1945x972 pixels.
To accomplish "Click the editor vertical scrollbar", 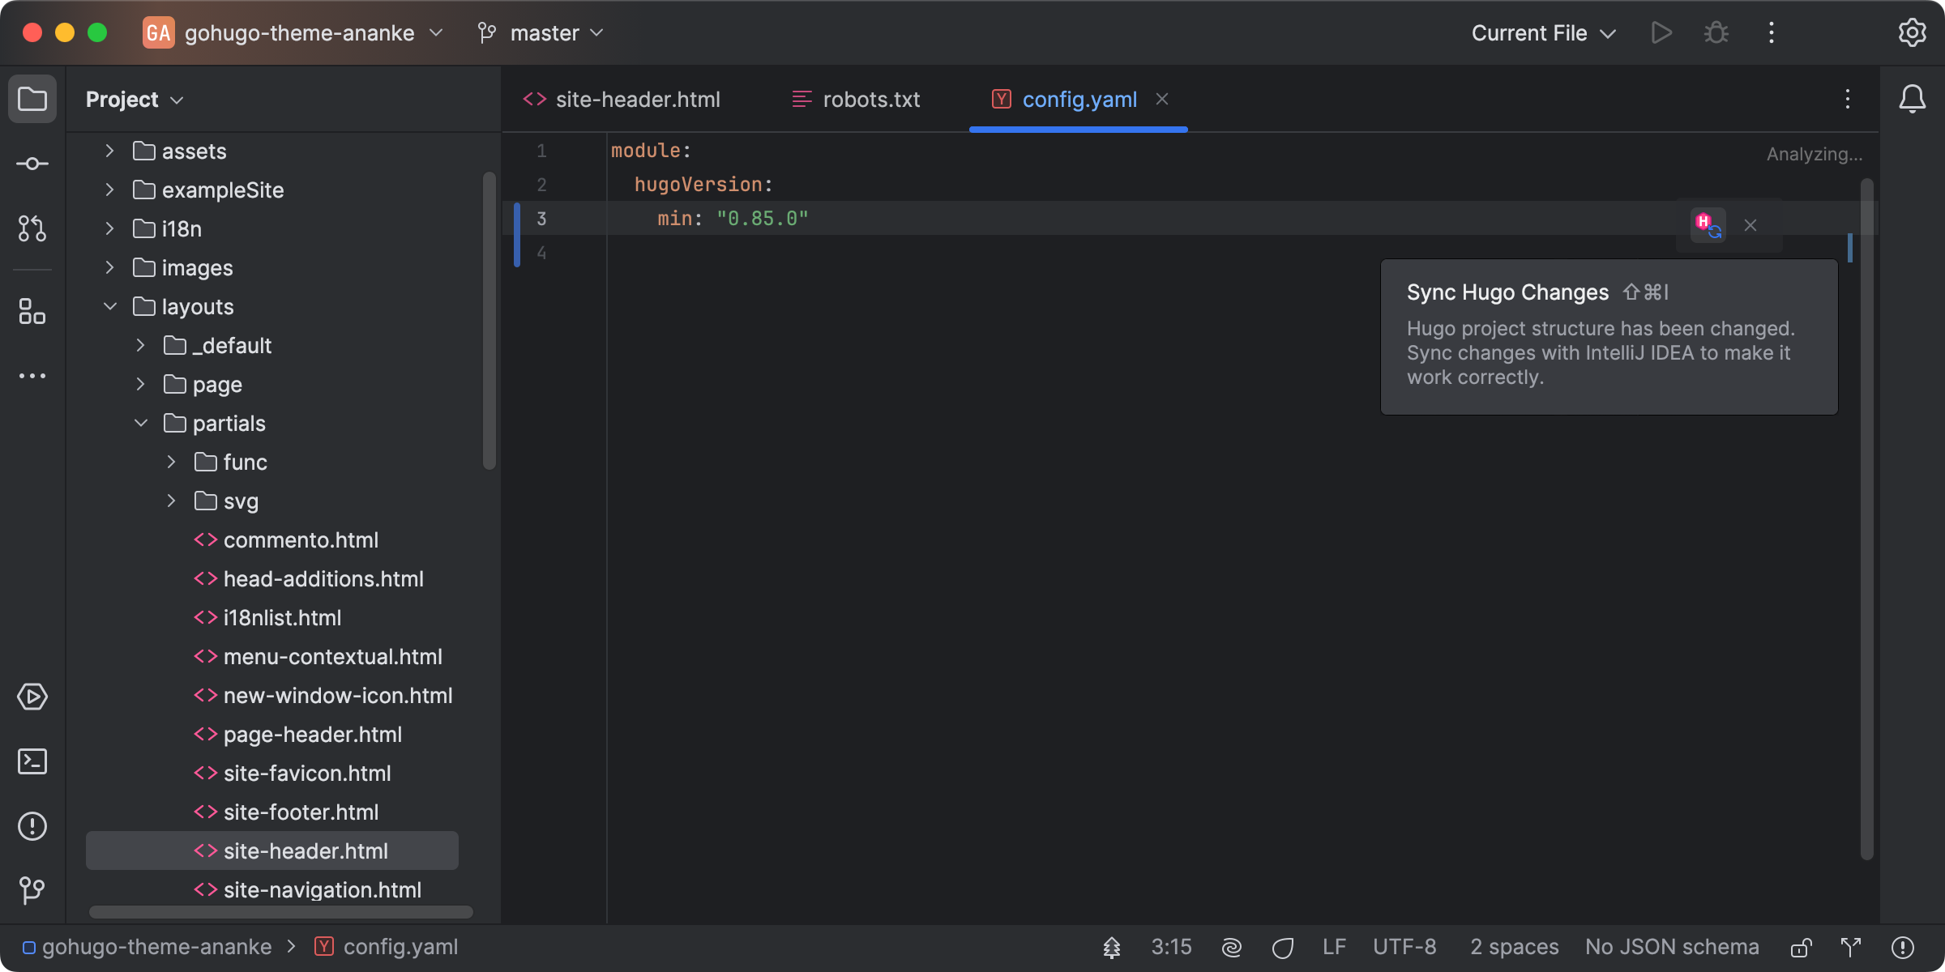I will [1867, 518].
